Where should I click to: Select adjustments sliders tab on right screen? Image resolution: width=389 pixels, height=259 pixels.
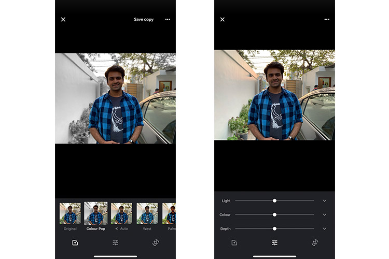point(274,242)
